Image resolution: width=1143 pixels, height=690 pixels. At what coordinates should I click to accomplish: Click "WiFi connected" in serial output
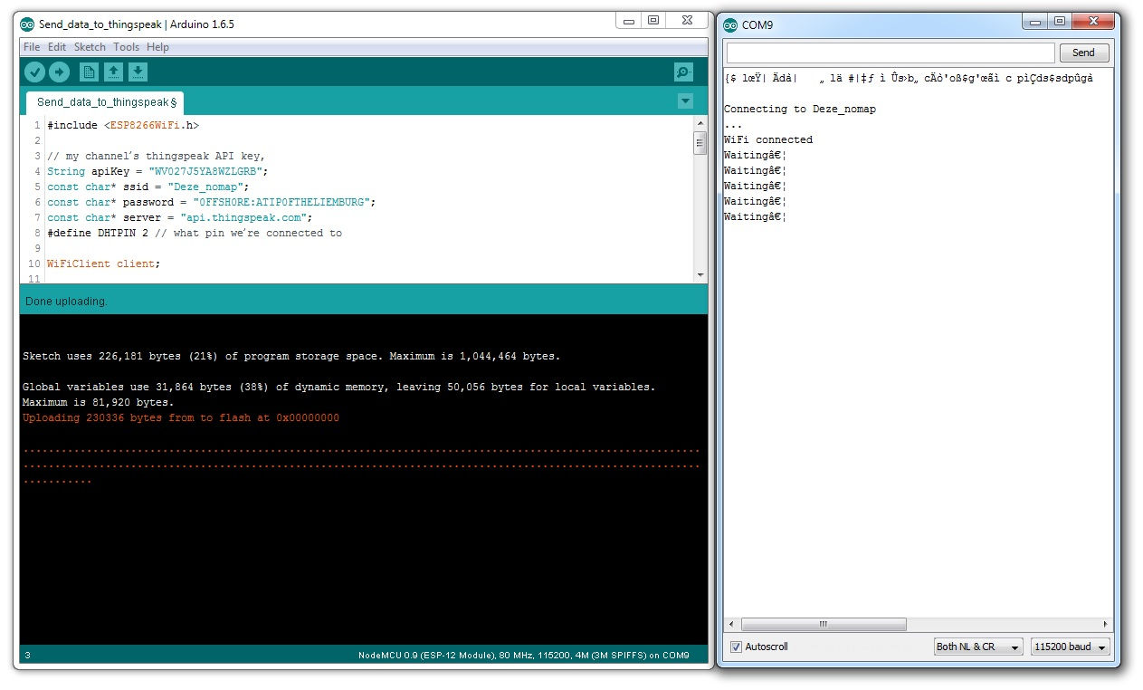point(768,139)
